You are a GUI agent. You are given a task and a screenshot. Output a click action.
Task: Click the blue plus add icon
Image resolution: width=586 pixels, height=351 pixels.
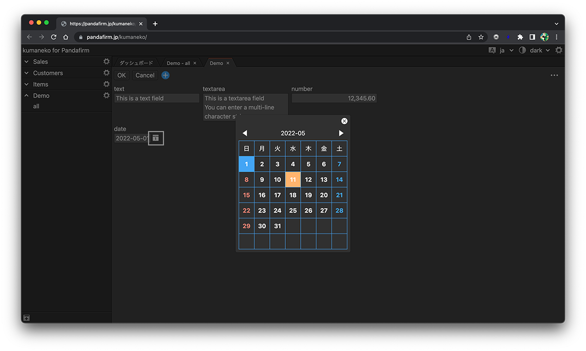[x=166, y=76]
